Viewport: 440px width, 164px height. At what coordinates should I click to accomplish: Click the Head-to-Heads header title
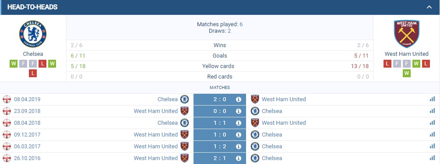pyautogui.click(x=32, y=7)
